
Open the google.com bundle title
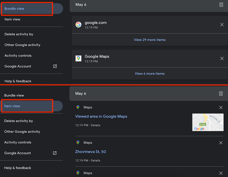(96, 23)
